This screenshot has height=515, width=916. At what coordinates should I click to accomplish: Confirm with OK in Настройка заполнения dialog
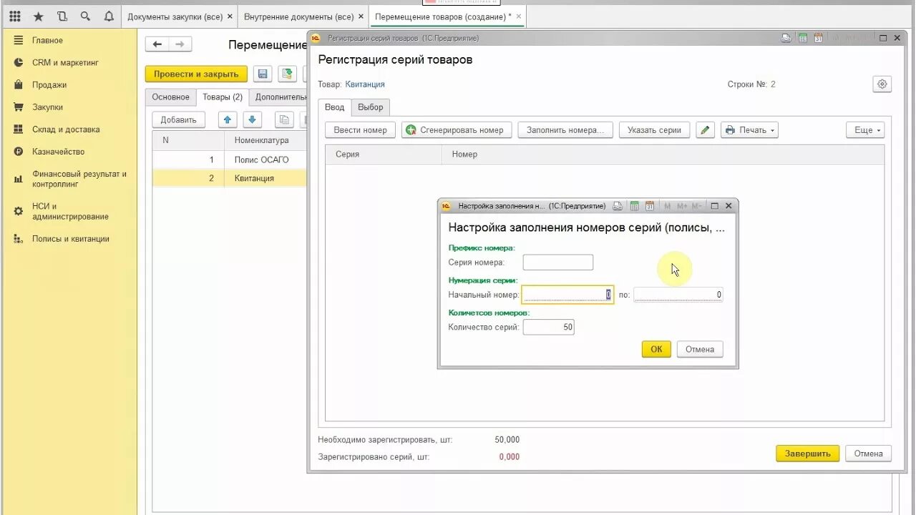656,349
